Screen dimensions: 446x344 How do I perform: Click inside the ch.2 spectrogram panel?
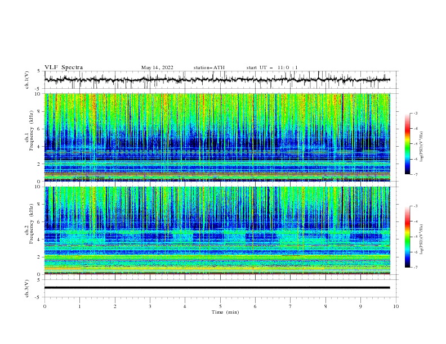217,230
